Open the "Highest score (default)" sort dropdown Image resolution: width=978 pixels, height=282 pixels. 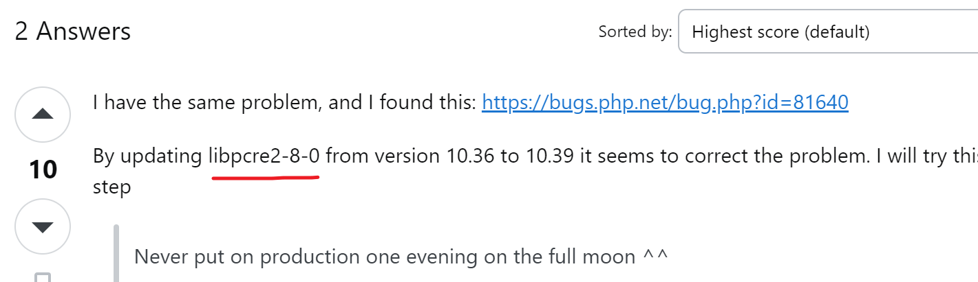(826, 32)
